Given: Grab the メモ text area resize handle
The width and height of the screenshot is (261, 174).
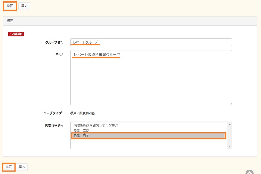Looking at the screenshot, I should (230, 104).
